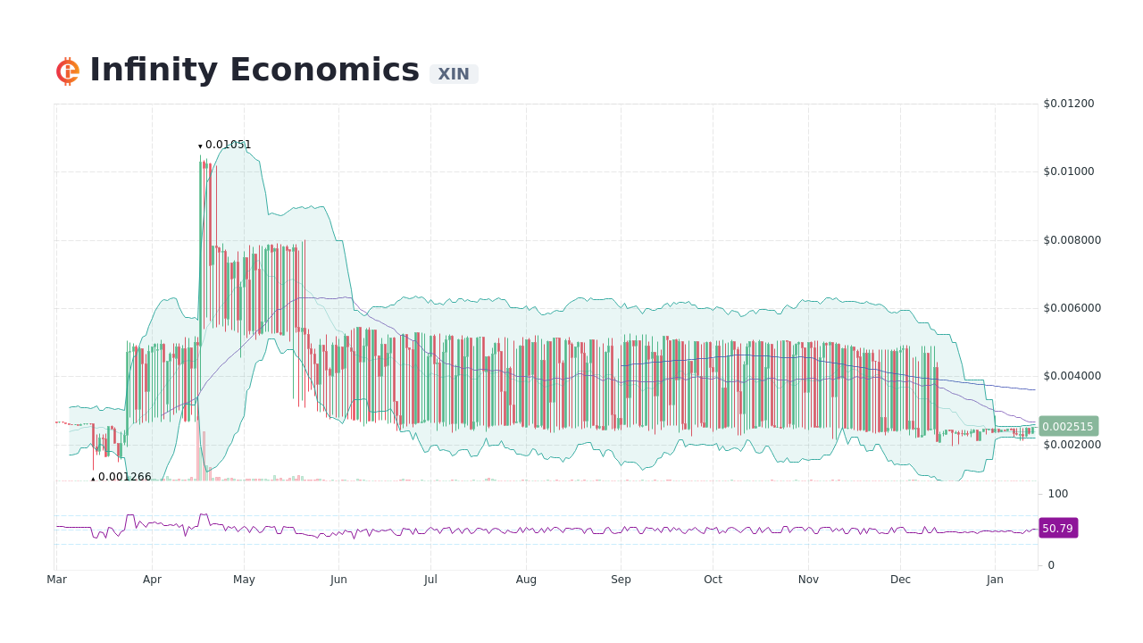Select the Jan label on the time axis

(x=994, y=579)
